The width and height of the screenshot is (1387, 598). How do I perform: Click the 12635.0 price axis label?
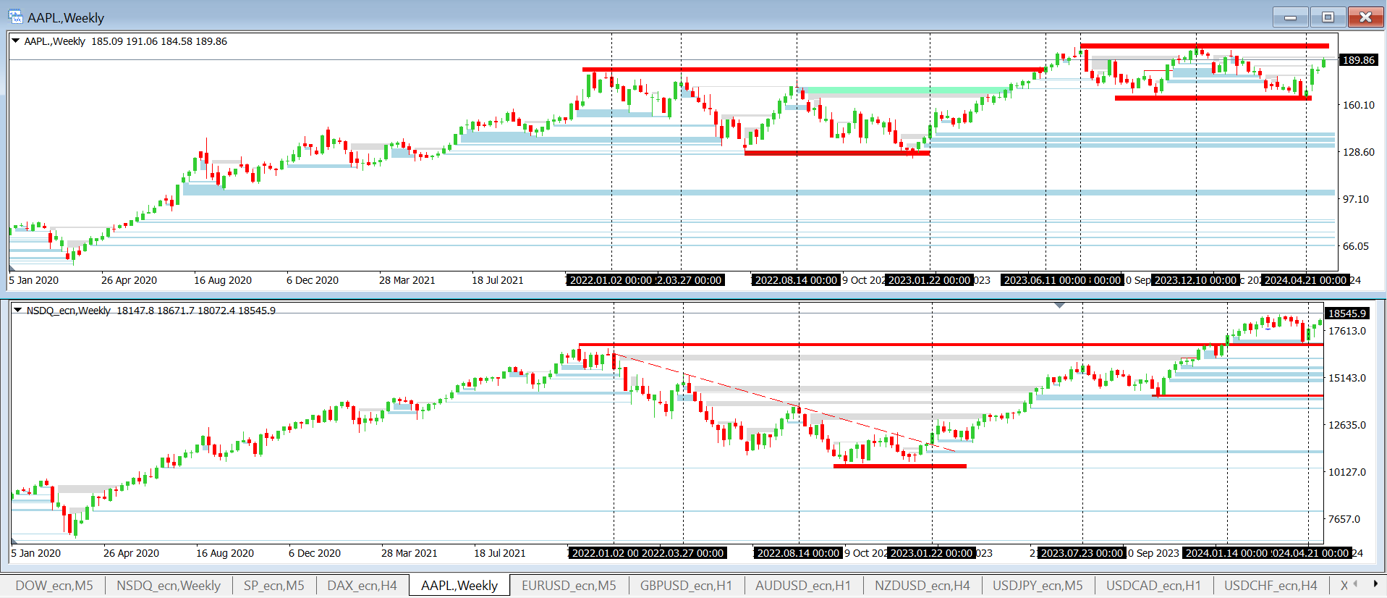1347,425
